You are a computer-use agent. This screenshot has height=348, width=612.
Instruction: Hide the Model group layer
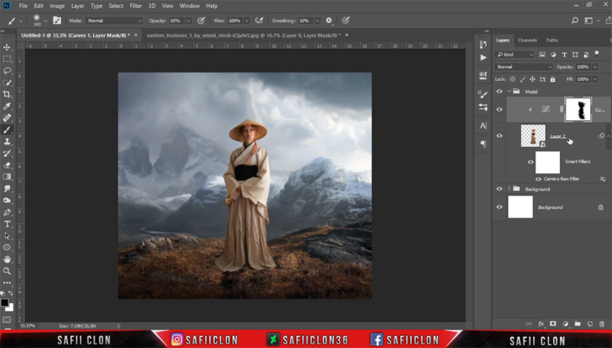pos(499,91)
